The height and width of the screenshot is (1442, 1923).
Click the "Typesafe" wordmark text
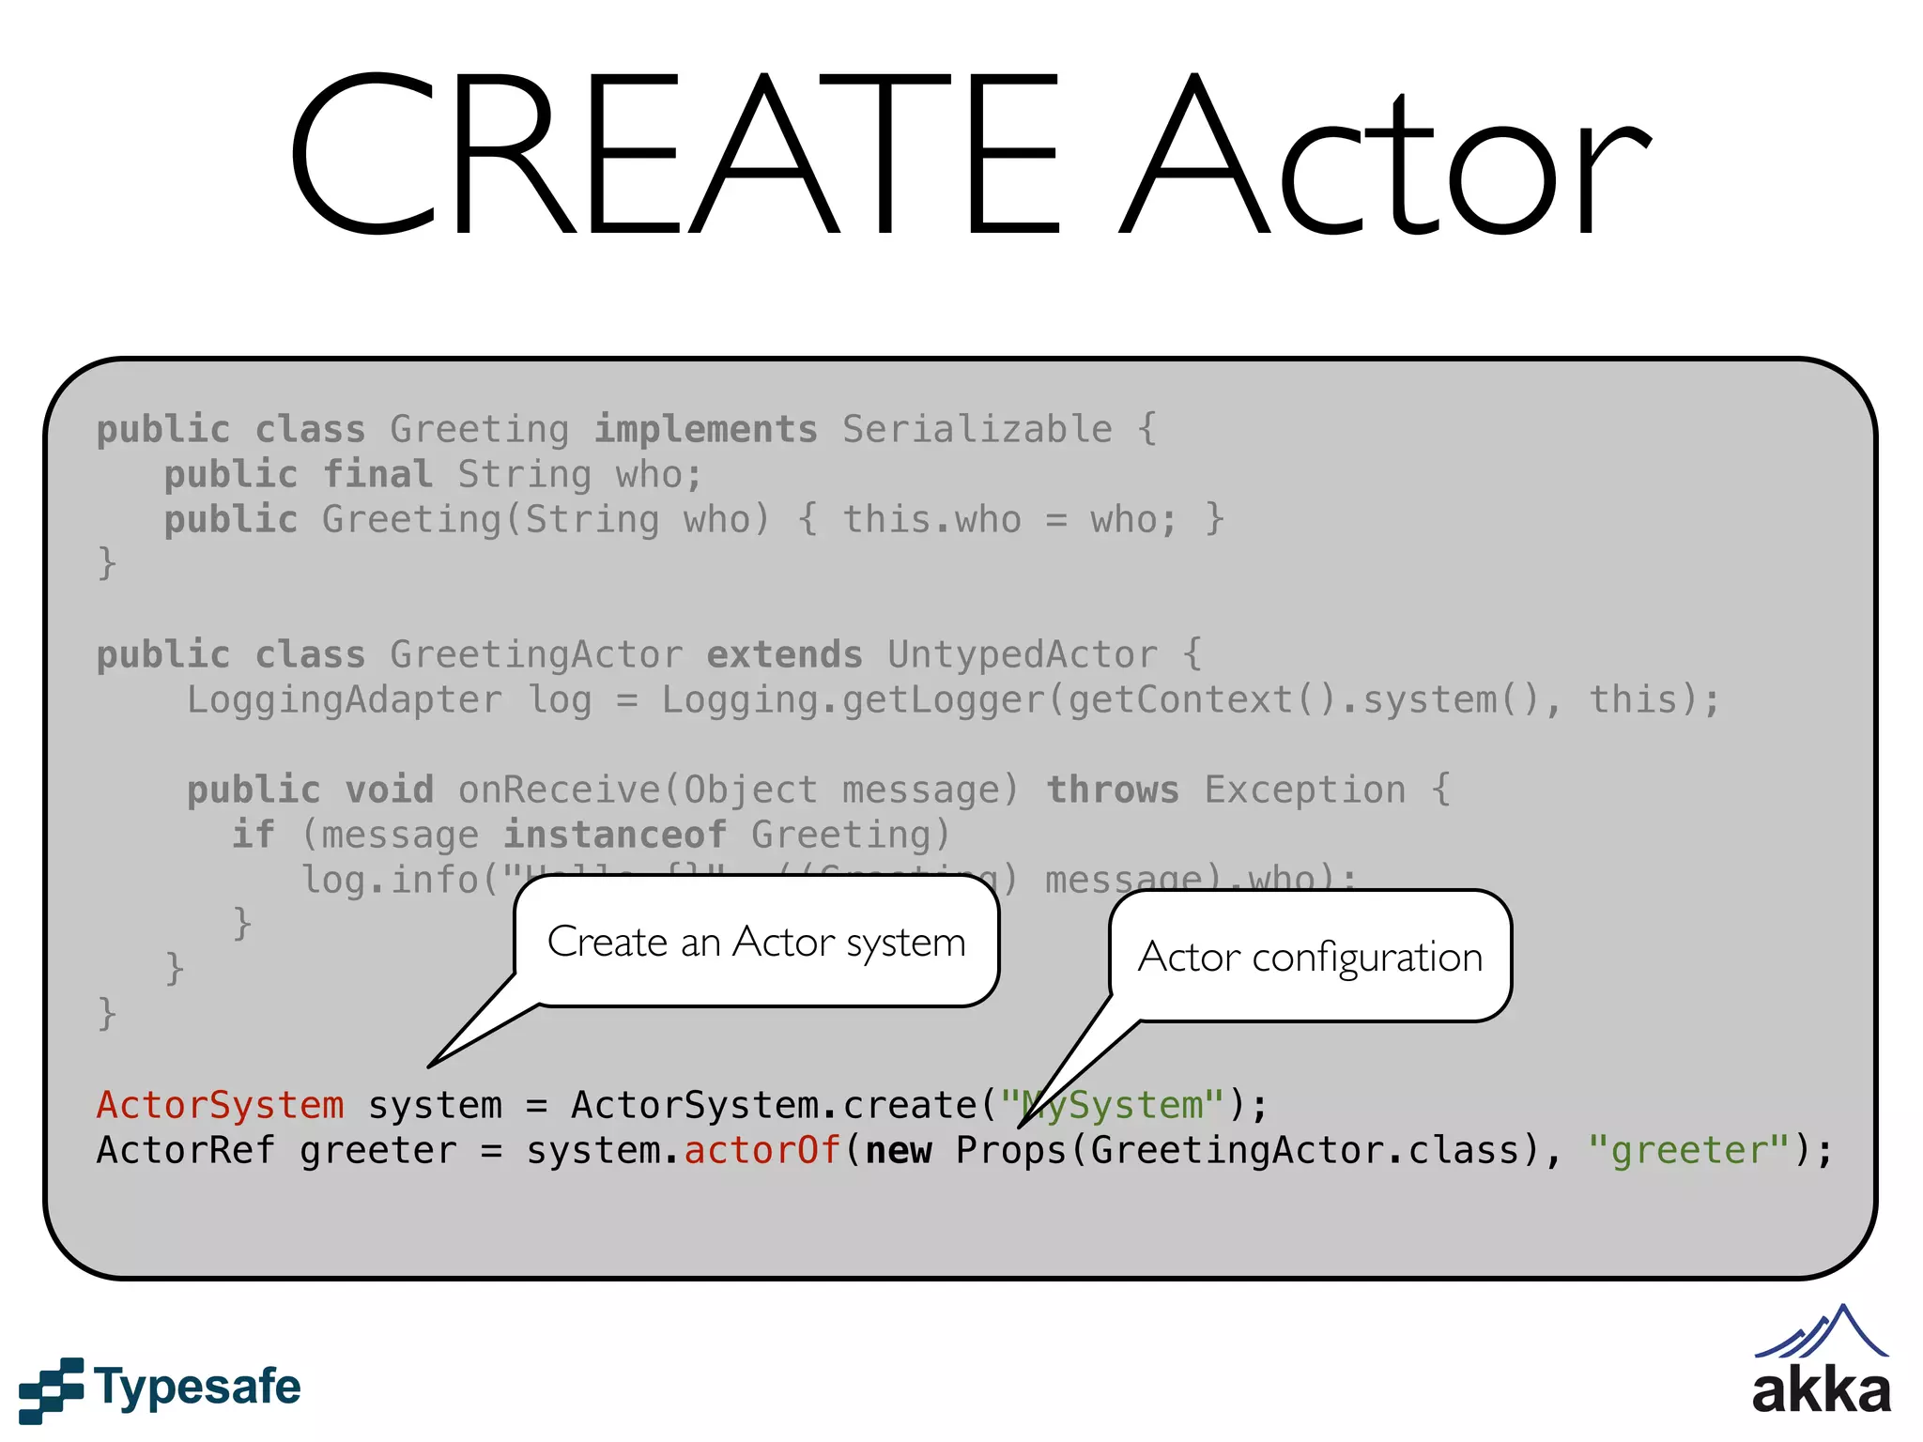pyautogui.click(x=198, y=1388)
